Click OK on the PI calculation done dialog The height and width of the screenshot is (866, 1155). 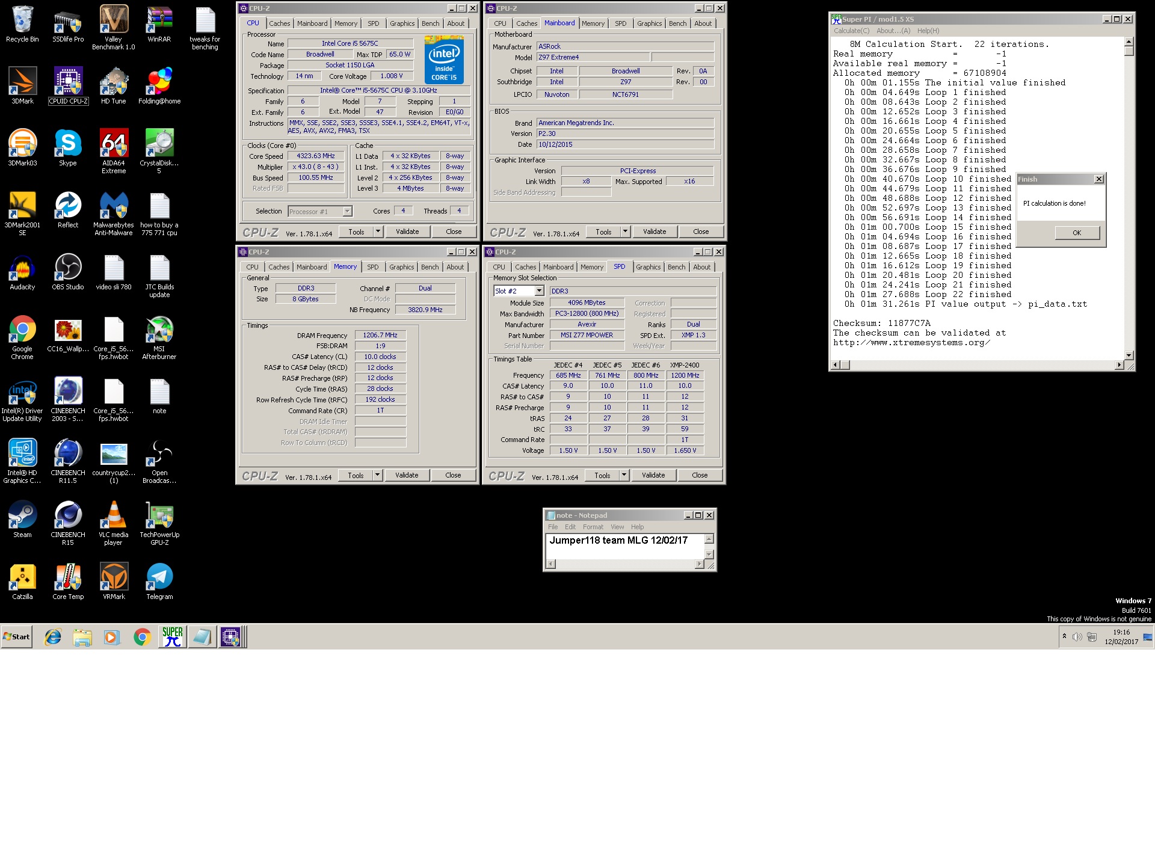(x=1077, y=233)
